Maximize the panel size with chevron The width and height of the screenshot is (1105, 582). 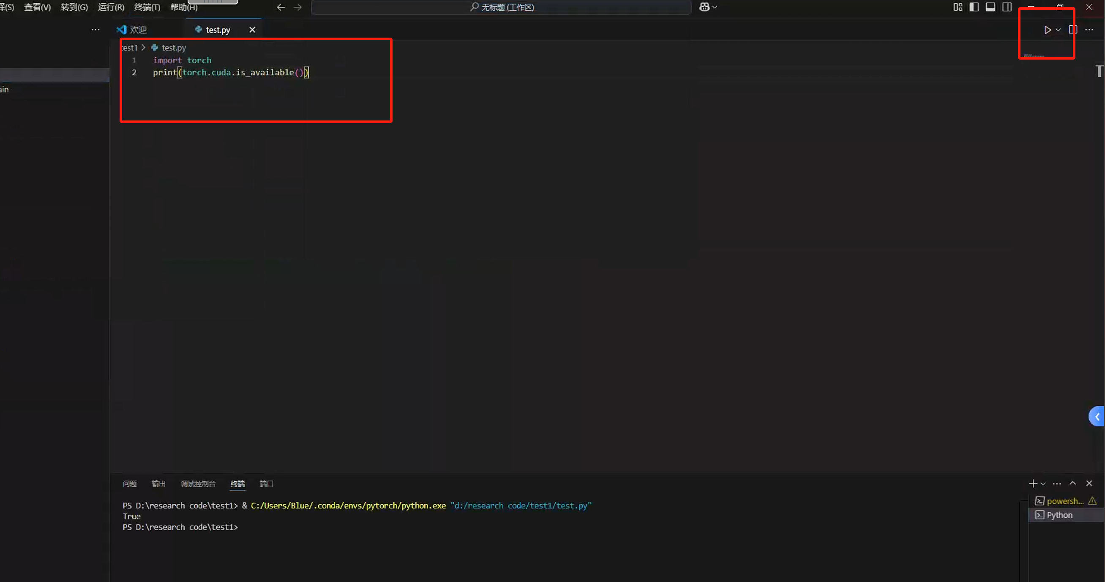(x=1073, y=483)
